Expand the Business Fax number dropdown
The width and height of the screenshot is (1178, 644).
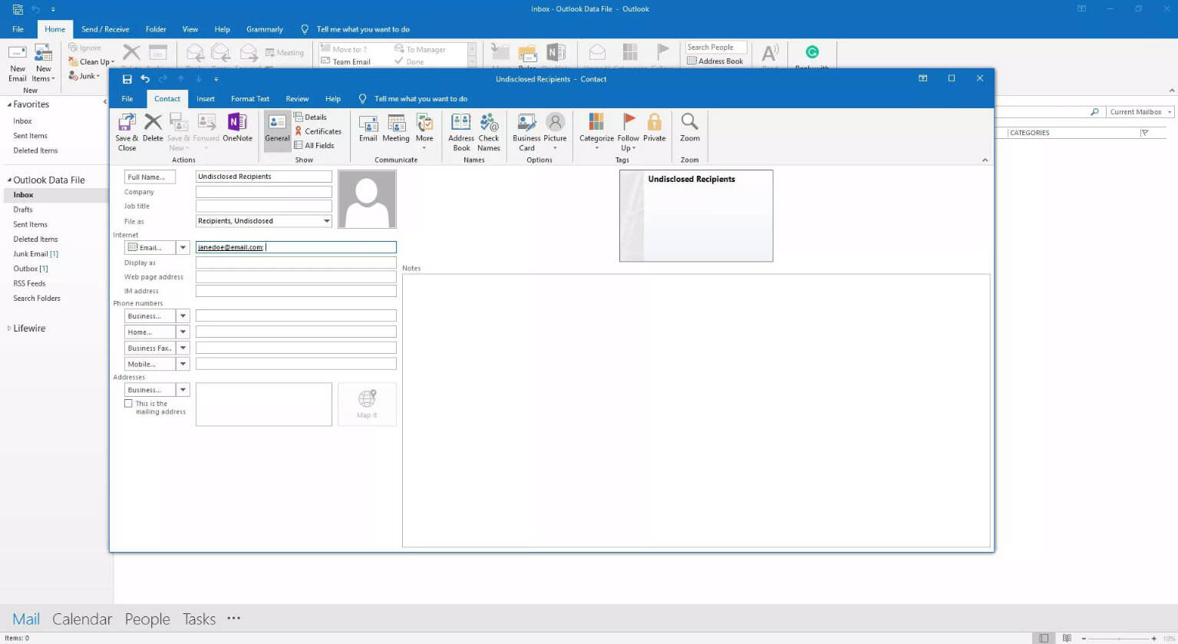(x=181, y=348)
